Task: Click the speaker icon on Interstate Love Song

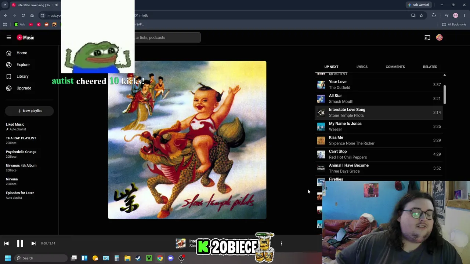Action: pos(321,113)
